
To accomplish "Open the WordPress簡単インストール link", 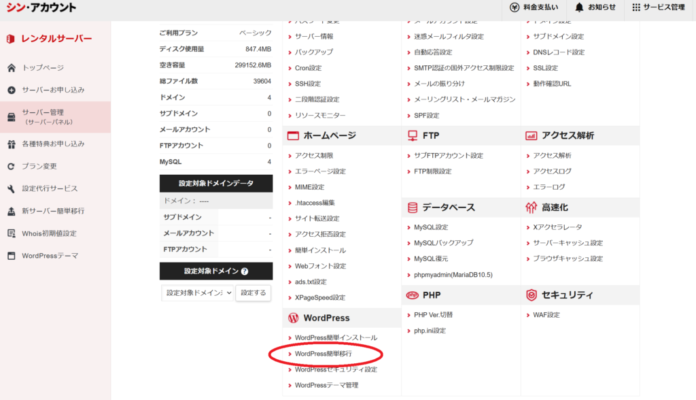I will click(x=336, y=338).
